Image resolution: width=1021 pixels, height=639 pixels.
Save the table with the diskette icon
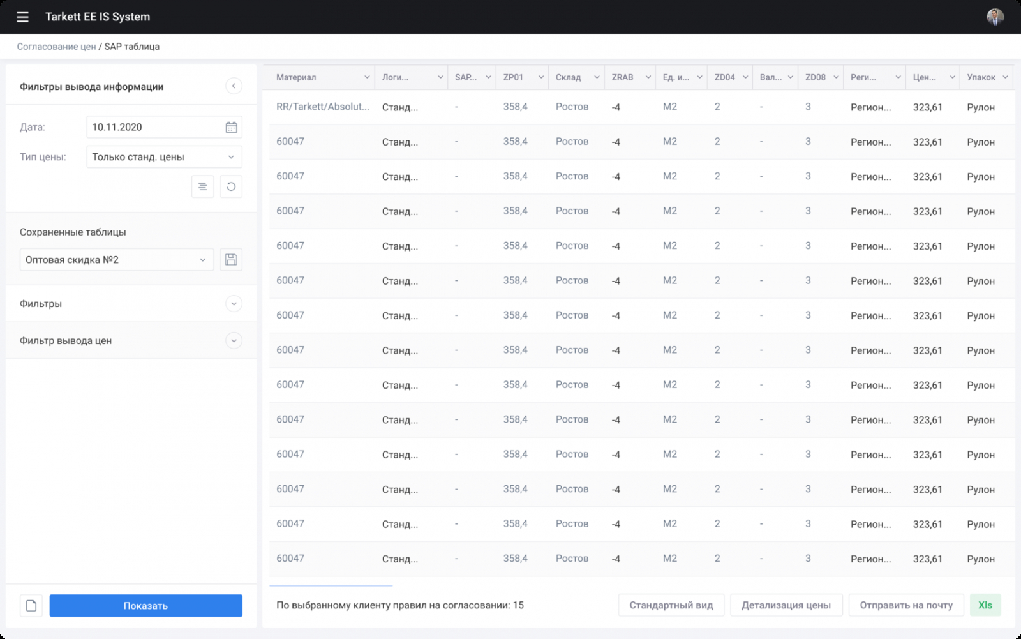click(x=231, y=260)
